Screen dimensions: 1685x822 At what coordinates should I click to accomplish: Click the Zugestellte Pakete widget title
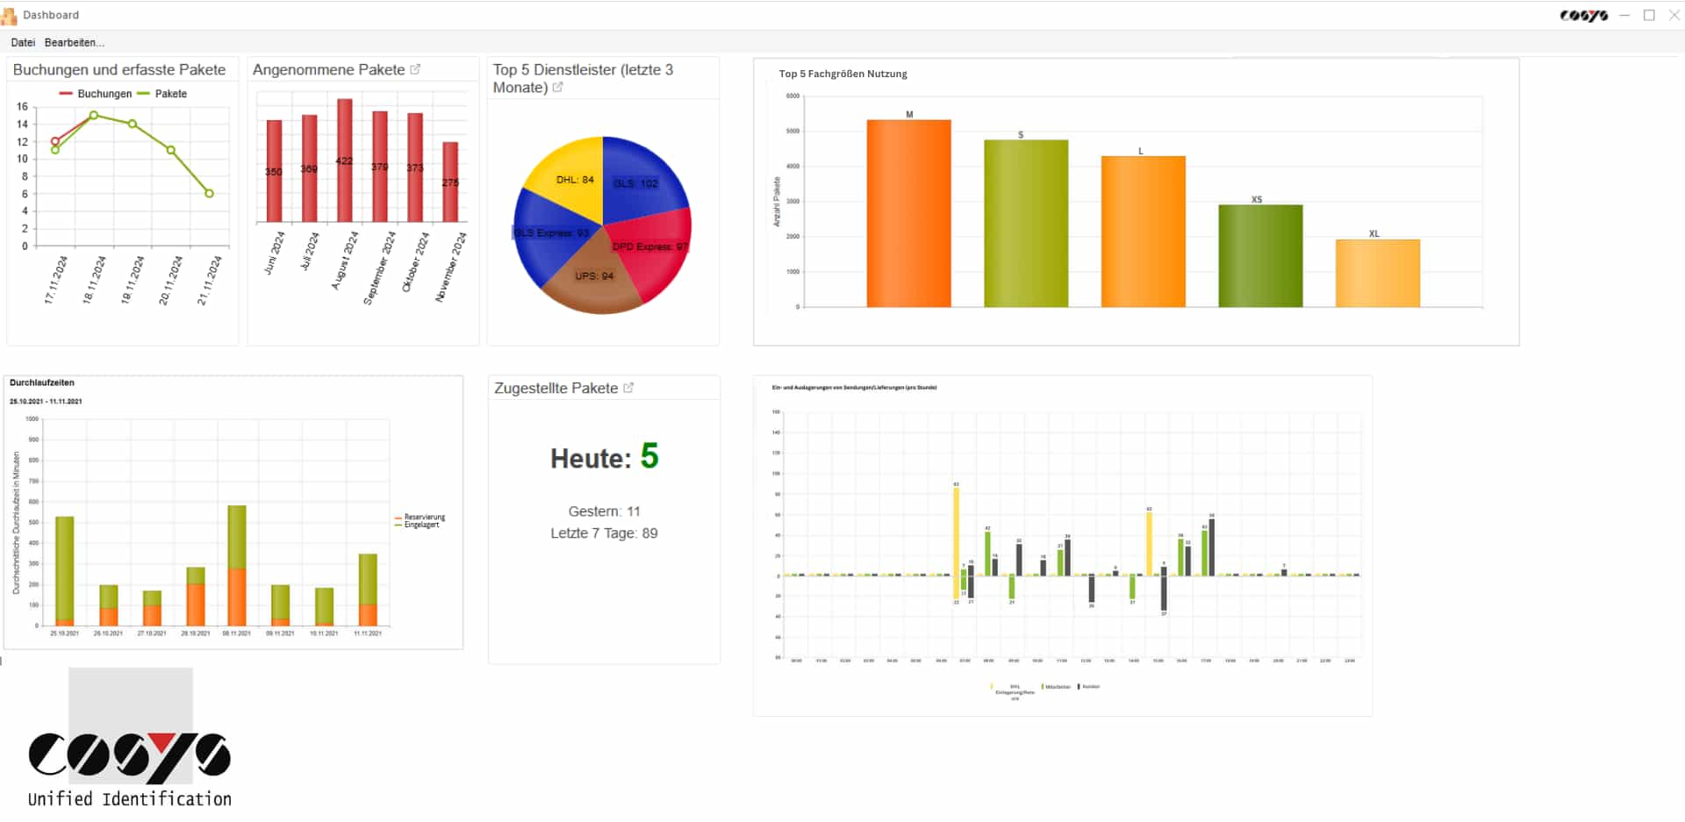(x=556, y=388)
